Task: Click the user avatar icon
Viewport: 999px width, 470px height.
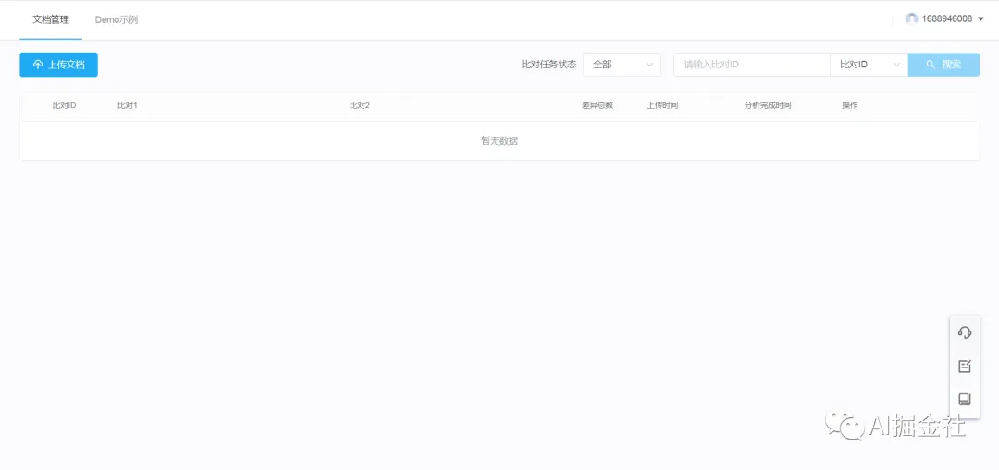Action: [912, 19]
